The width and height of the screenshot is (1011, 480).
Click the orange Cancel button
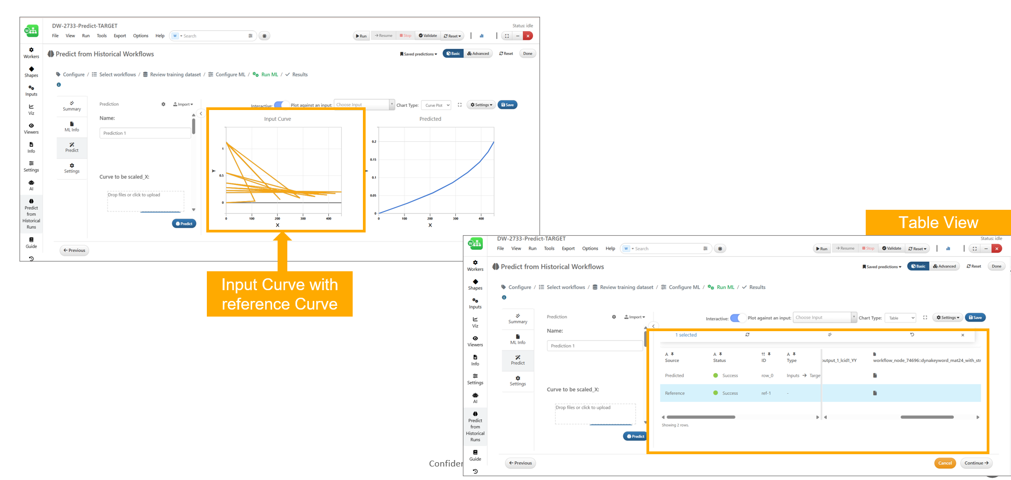(945, 463)
